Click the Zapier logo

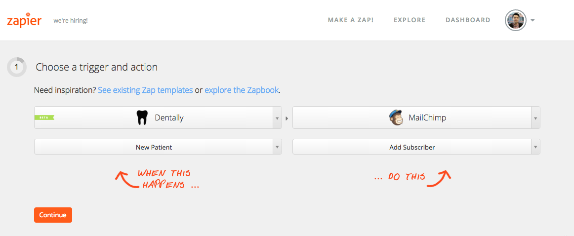pos(24,20)
